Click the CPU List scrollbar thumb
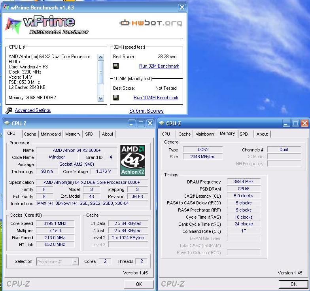This screenshot has height=291, width=310. coord(100,72)
